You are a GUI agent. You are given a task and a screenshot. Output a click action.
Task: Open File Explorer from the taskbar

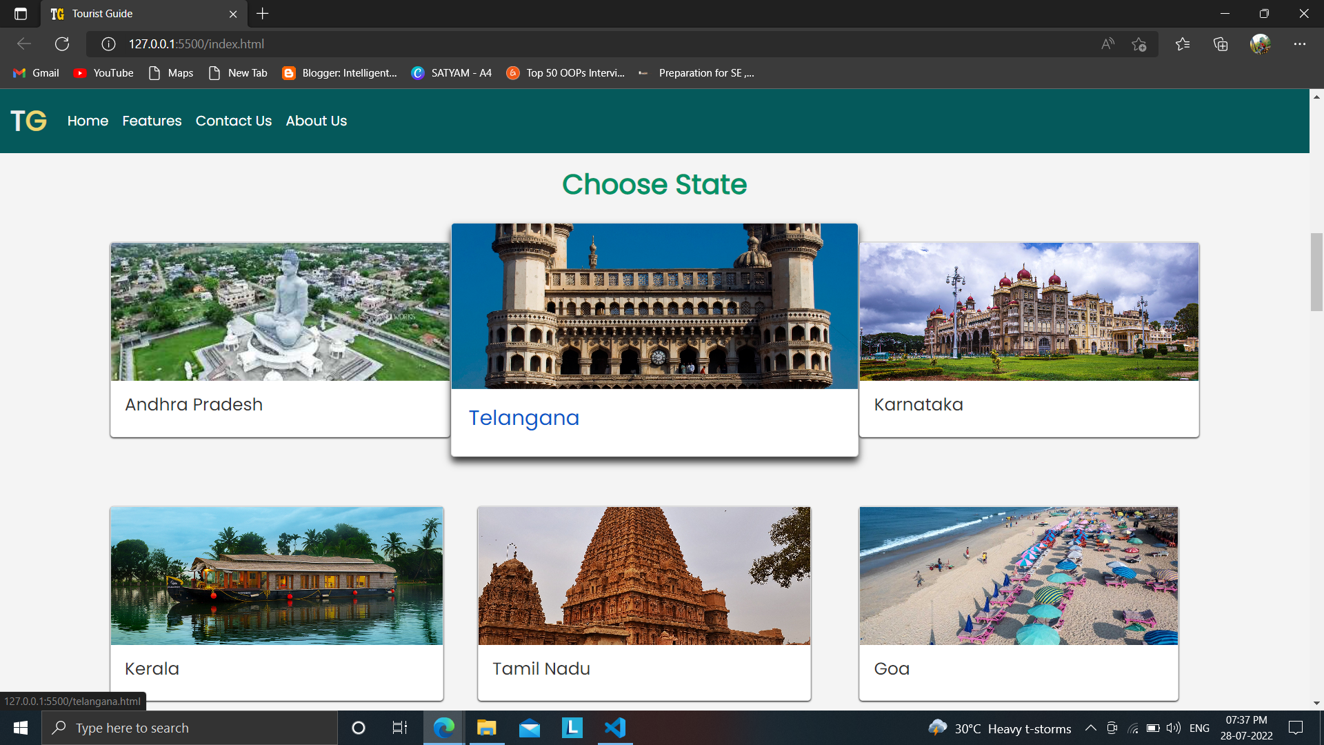tap(486, 727)
